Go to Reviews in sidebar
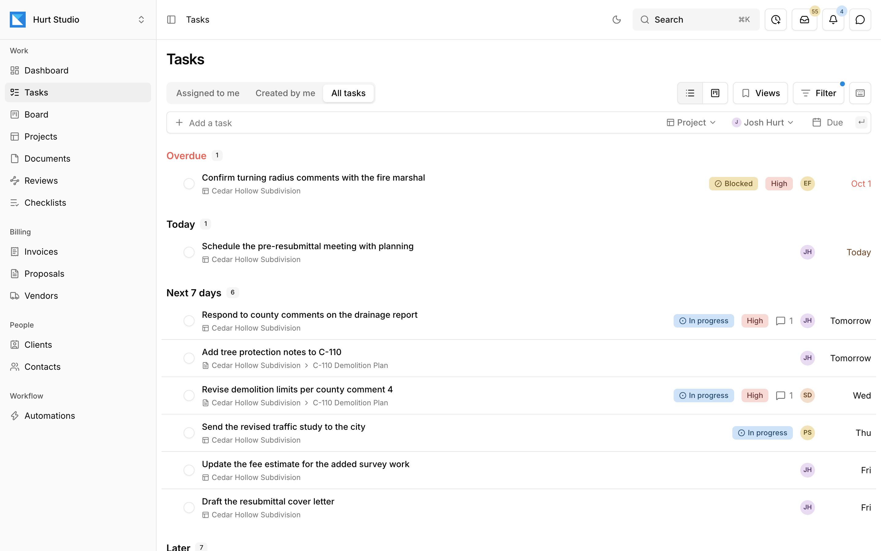This screenshot has height=551, width=881. tap(78, 181)
